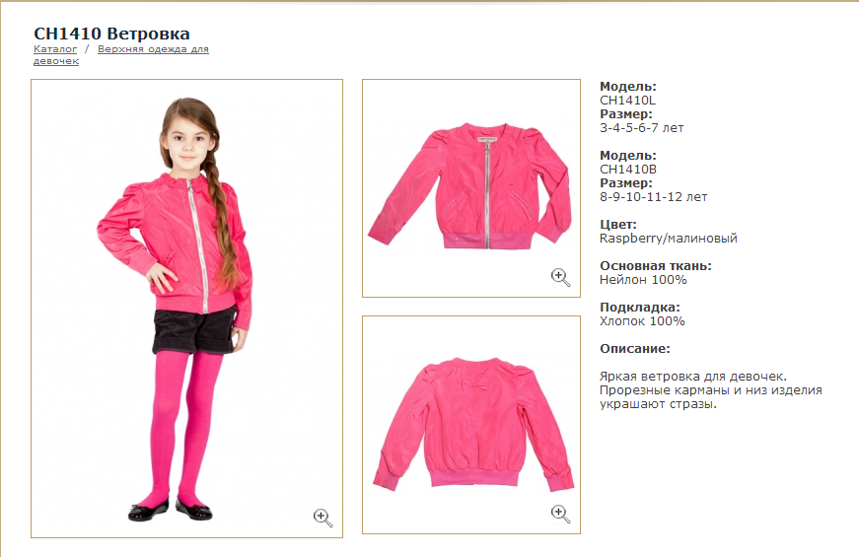Click the model code CH1410B
Viewport: 859px width, 557px height.
click(x=628, y=170)
